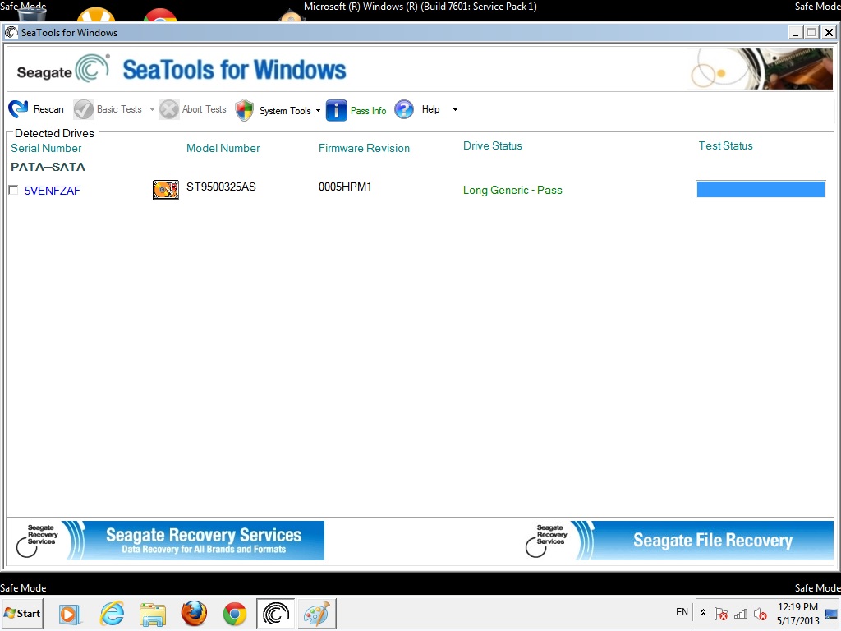The width and height of the screenshot is (841, 631).
Task: Click serial number 5VENFZAF link
Action: 52,191
